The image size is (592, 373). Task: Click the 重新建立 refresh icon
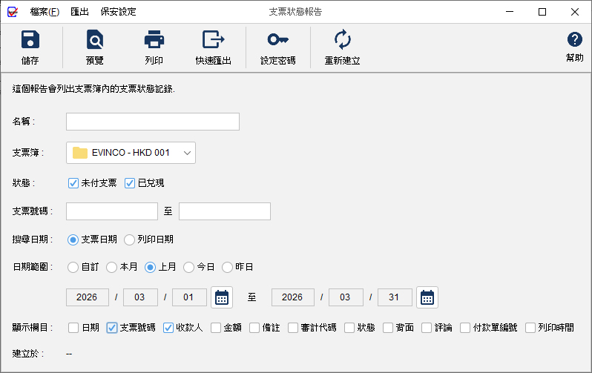(x=343, y=39)
